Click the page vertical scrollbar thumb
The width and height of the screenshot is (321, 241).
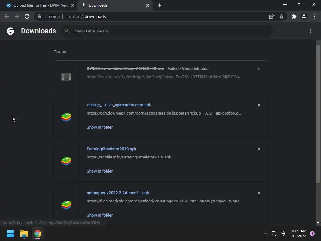pyautogui.click(x=318, y=114)
